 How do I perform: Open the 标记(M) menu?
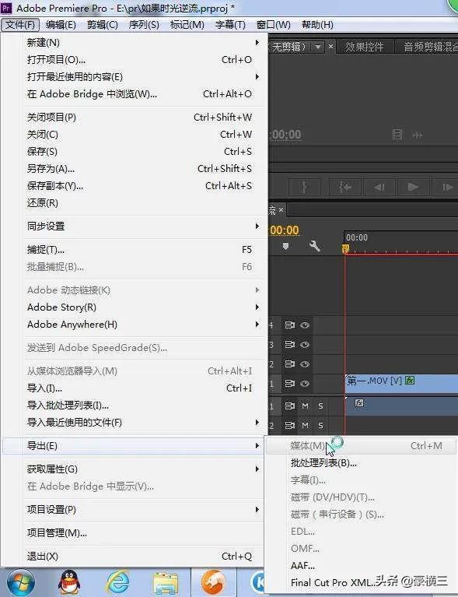(x=187, y=25)
